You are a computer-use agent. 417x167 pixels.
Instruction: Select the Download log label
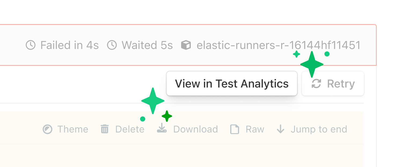pos(195,129)
